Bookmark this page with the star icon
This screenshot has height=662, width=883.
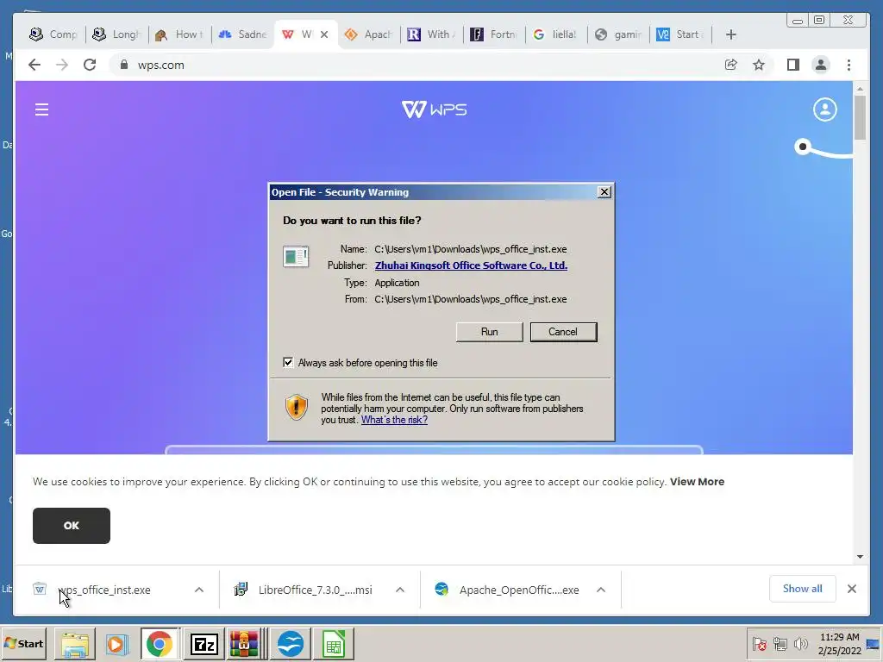tap(759, 65)
